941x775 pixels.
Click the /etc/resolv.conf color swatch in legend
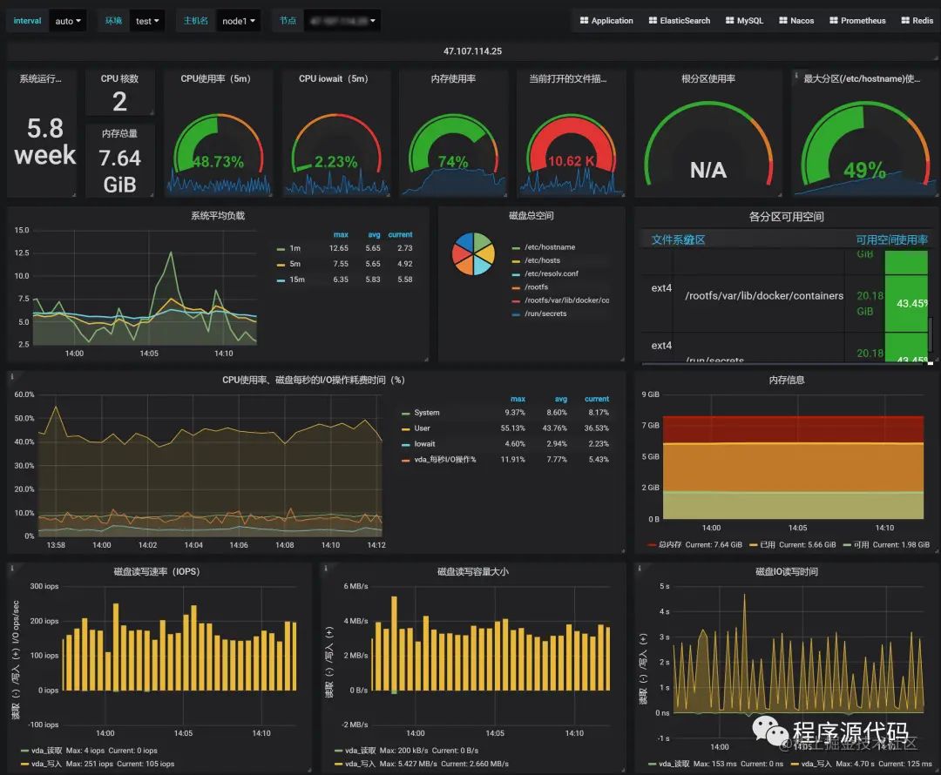[516, 274]
